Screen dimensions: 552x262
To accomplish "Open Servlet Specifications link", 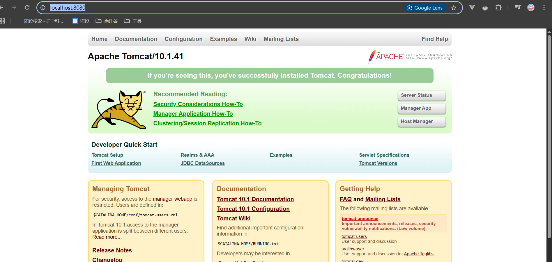I will pos(384,155).
